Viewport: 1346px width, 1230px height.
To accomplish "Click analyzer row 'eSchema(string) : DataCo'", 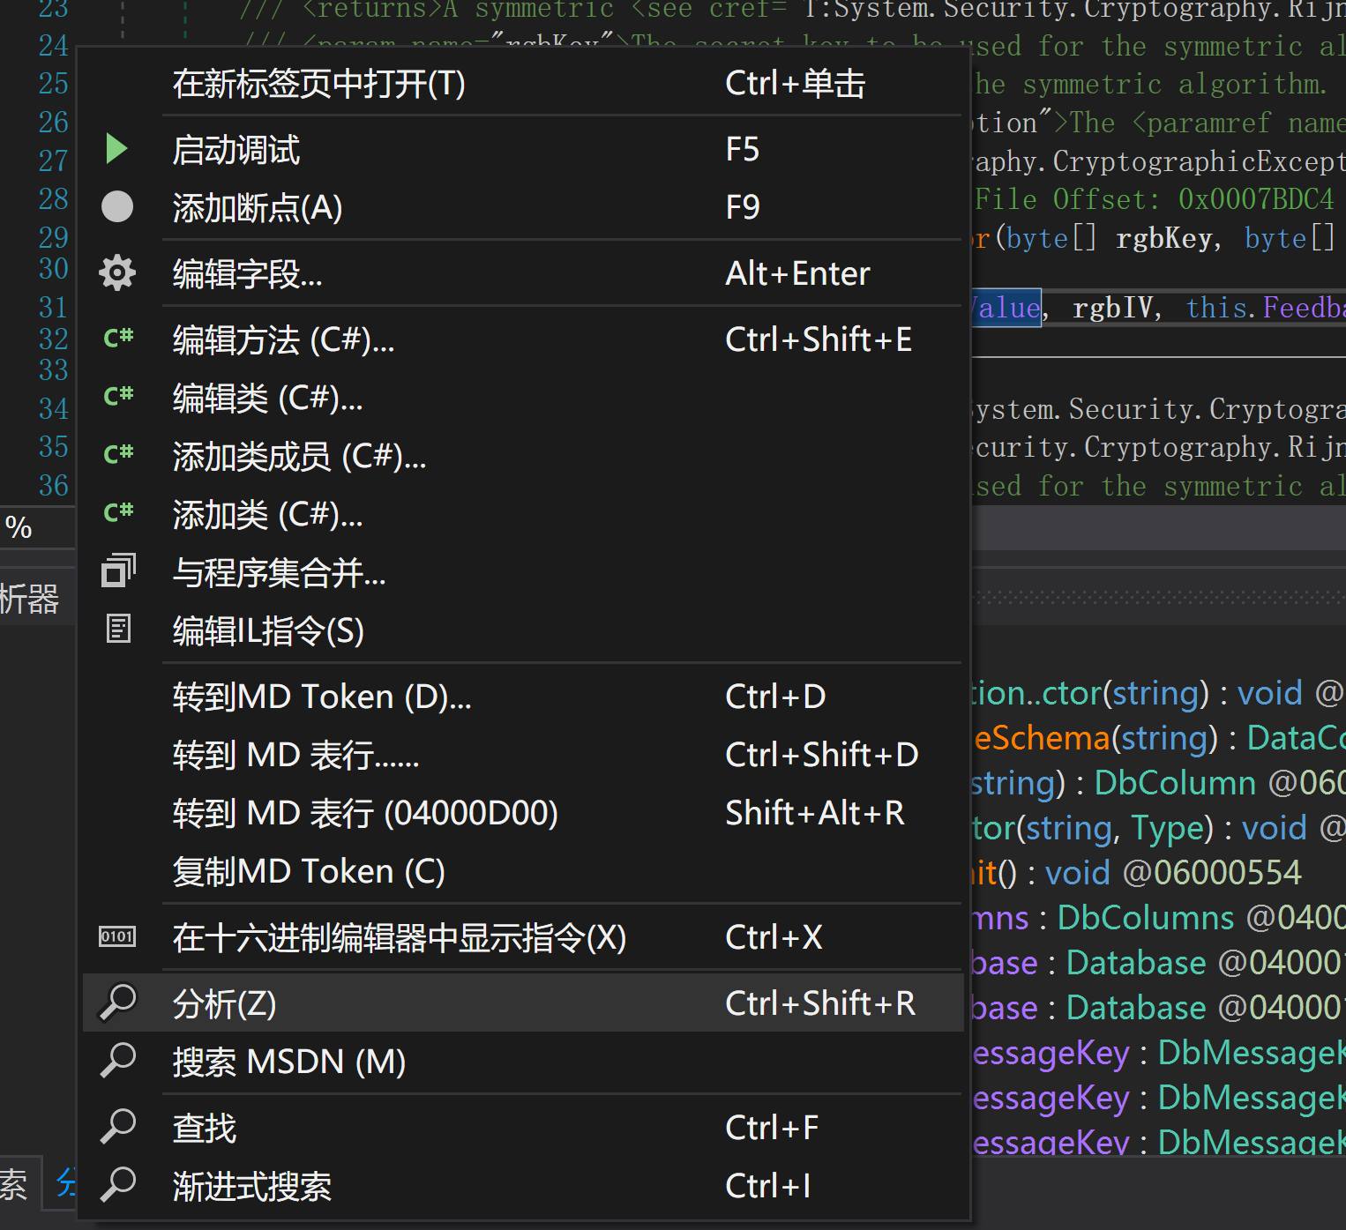I will pos(1159,738).
